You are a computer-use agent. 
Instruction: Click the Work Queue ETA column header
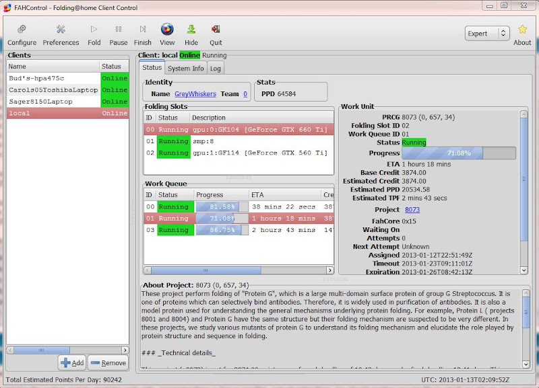(x=284, y=195)
